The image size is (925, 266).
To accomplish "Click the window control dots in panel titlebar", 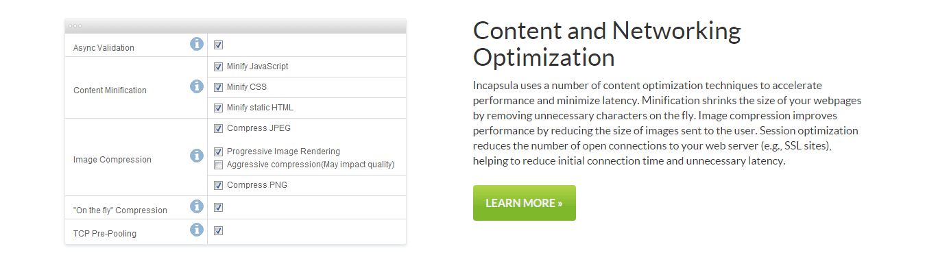I will [75, 26].
